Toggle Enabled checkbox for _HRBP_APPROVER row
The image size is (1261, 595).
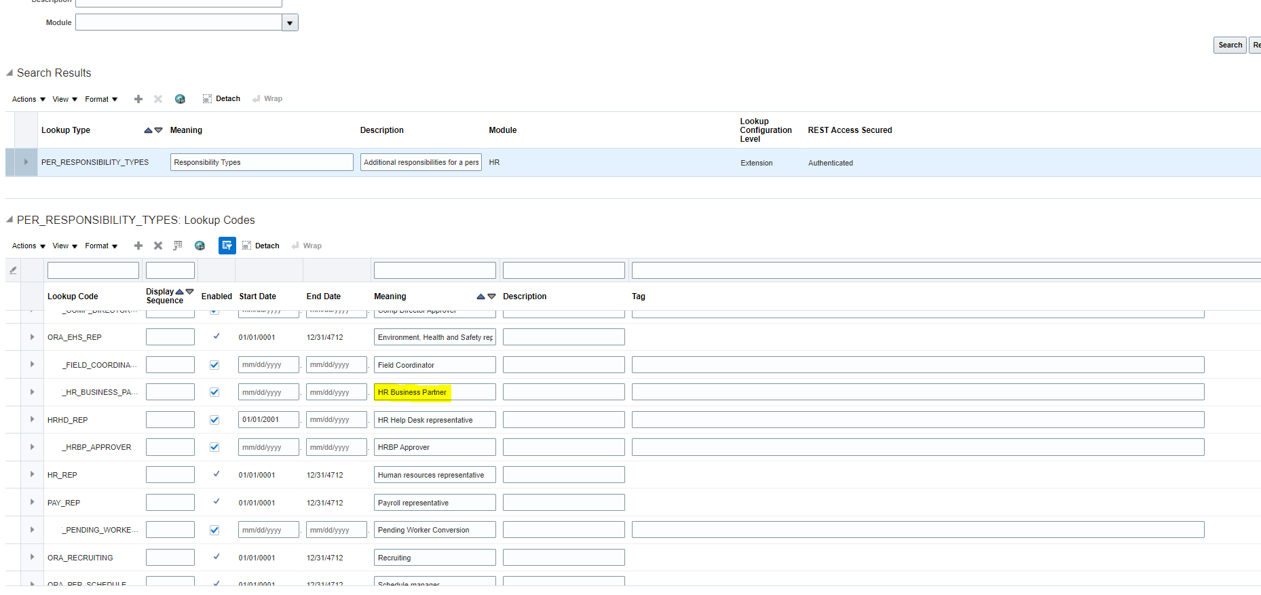[214, 447]
